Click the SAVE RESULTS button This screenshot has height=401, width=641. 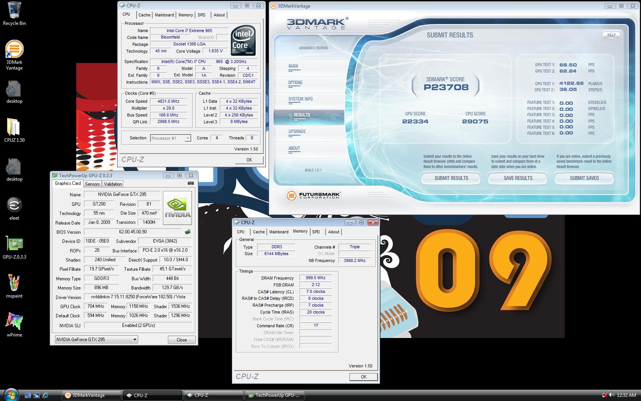tap(518, 178)
